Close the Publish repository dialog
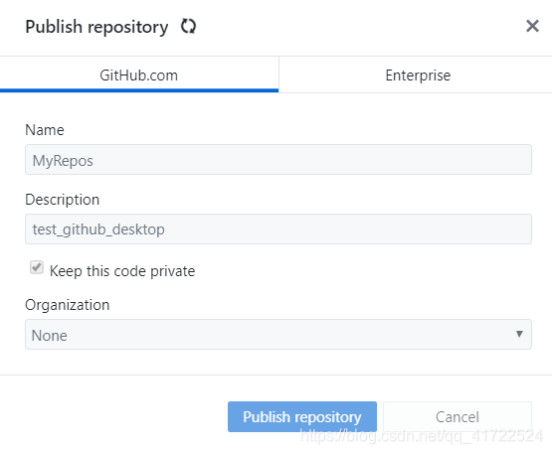Screen dimensions: 552x454 532,26
